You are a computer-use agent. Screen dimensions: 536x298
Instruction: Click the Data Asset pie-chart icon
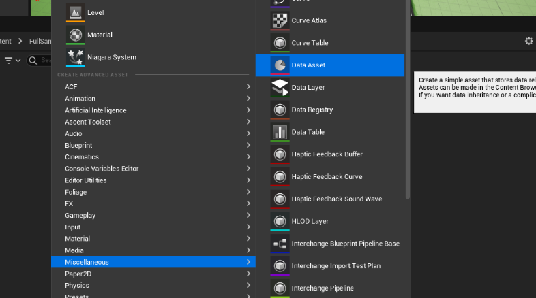point(280,65)
